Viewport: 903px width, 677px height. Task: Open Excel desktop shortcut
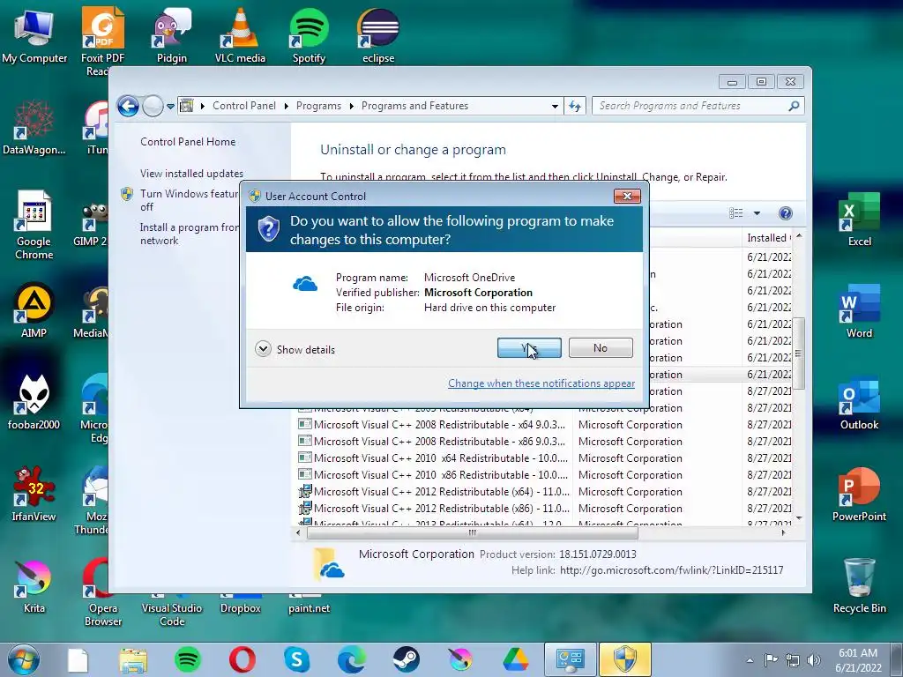click(x=859, y=219)
